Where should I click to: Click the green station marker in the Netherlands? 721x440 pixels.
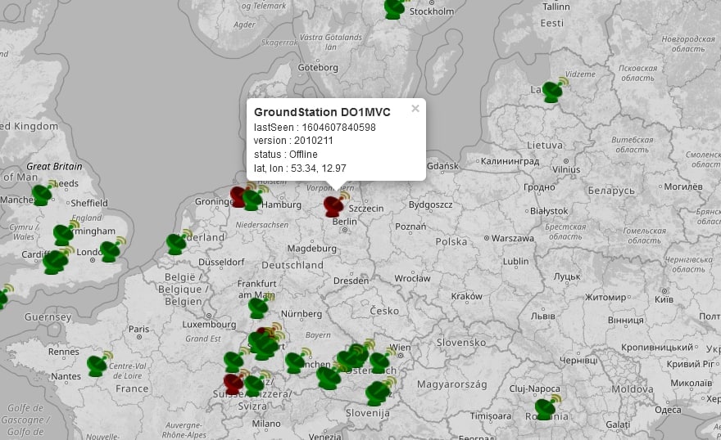[176, 244]
